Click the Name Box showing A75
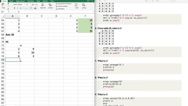 (4, 12)
